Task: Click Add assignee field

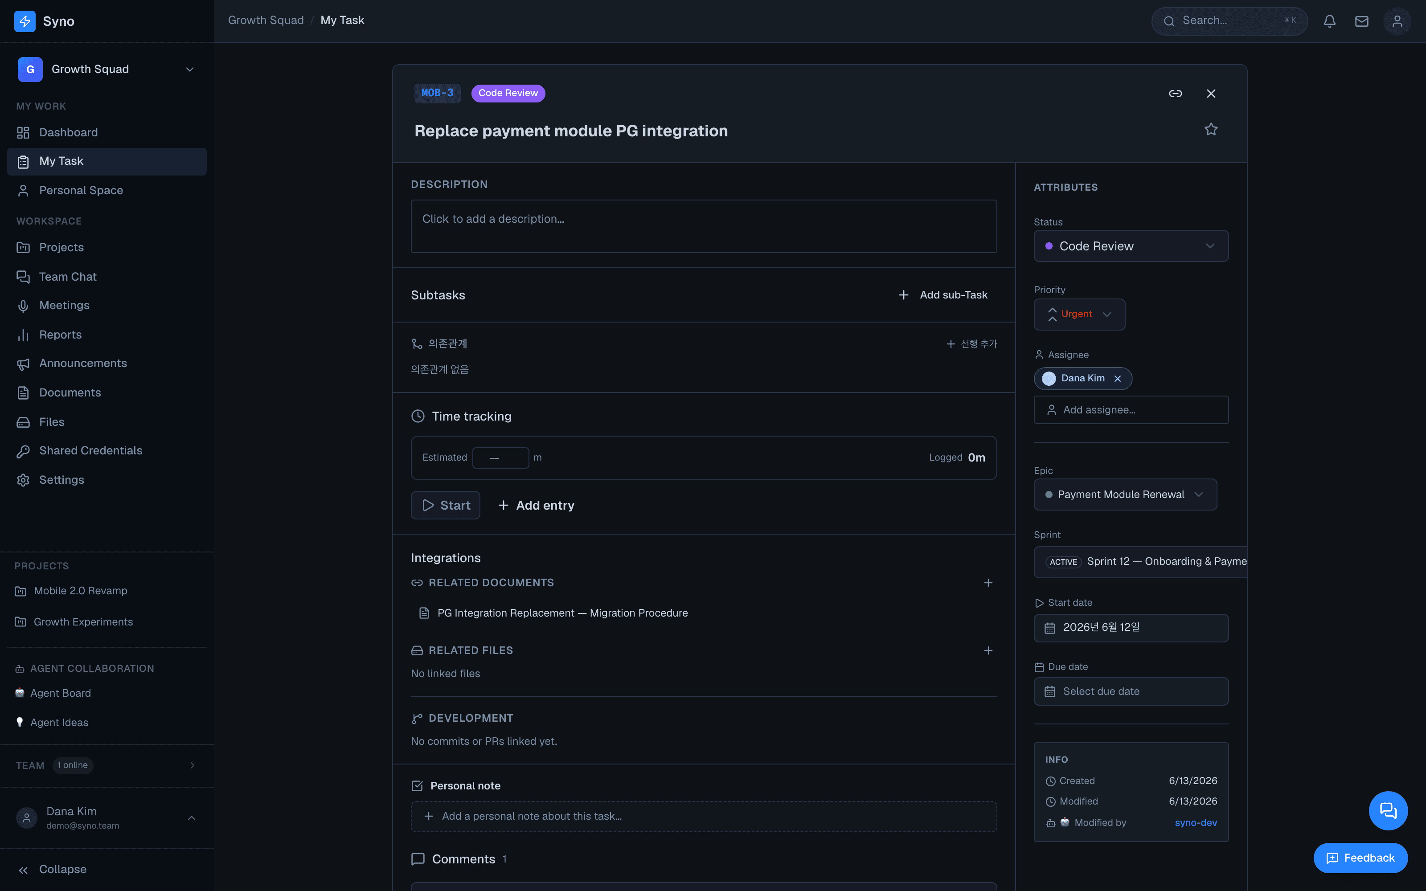Action: click(1131, 409)
